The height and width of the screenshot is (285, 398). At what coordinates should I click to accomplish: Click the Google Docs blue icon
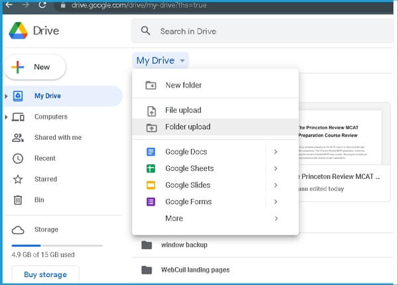(x=151, y=152)
